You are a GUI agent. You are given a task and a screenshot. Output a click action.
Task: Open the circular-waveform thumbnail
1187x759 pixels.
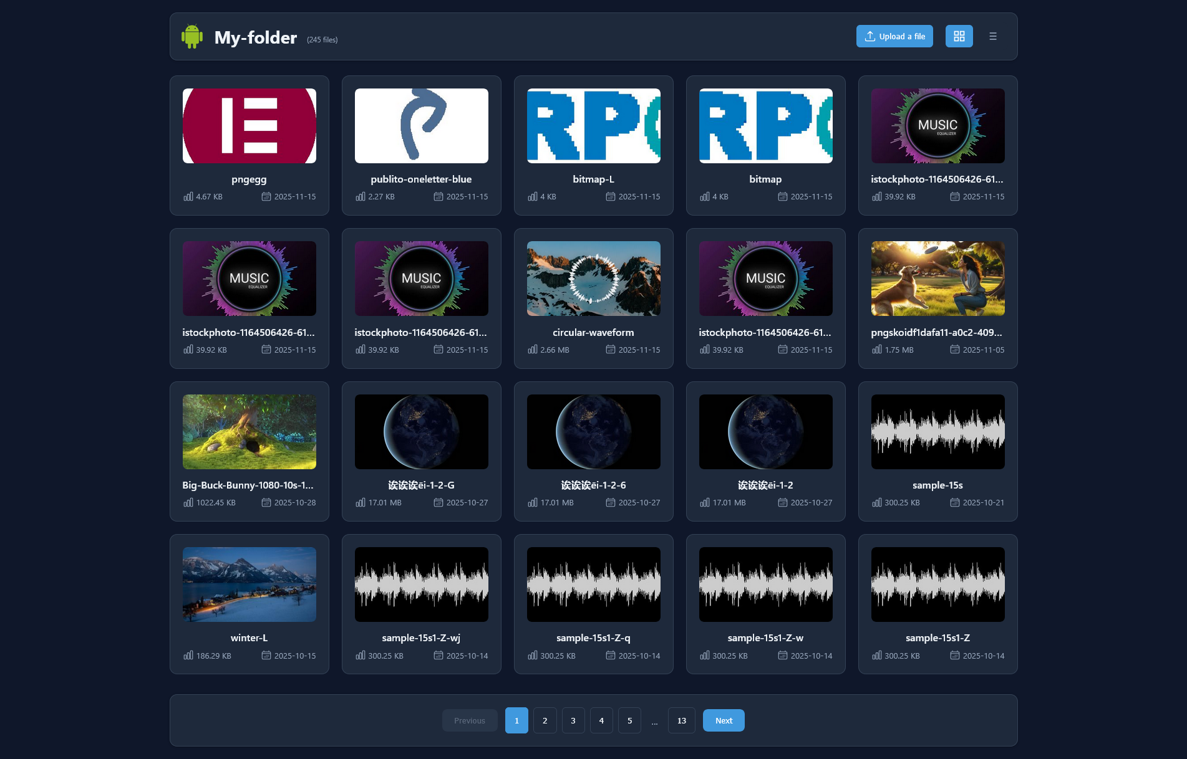(594, 279)
